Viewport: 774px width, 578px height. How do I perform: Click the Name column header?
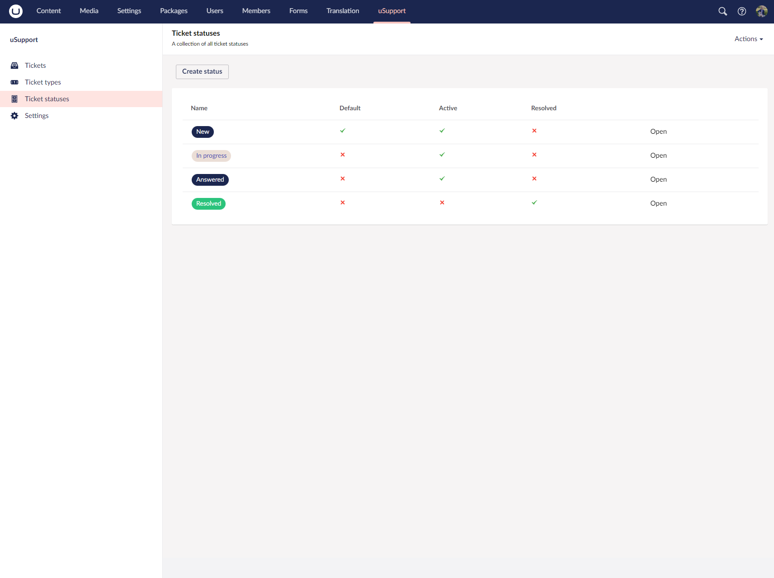199,108
